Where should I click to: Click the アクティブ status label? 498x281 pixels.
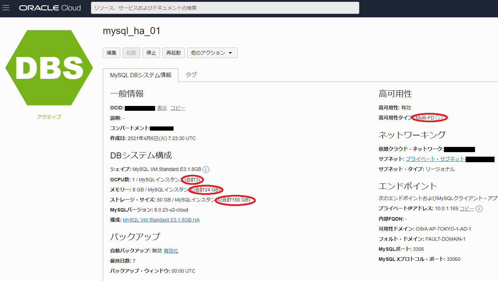coord(49,117)
